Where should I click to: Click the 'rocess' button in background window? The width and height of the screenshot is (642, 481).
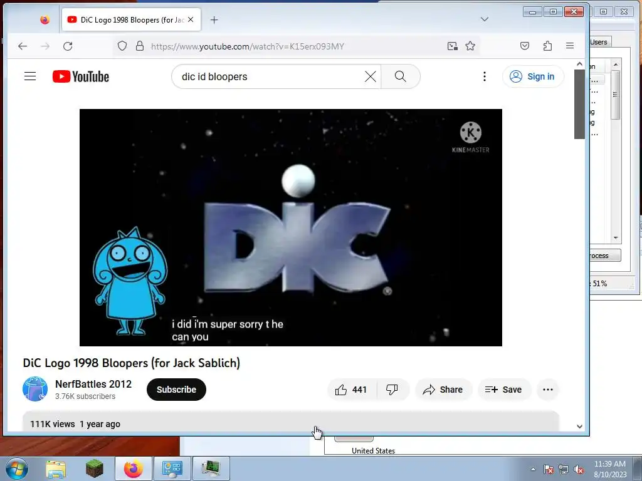click(x=605, y=256)
